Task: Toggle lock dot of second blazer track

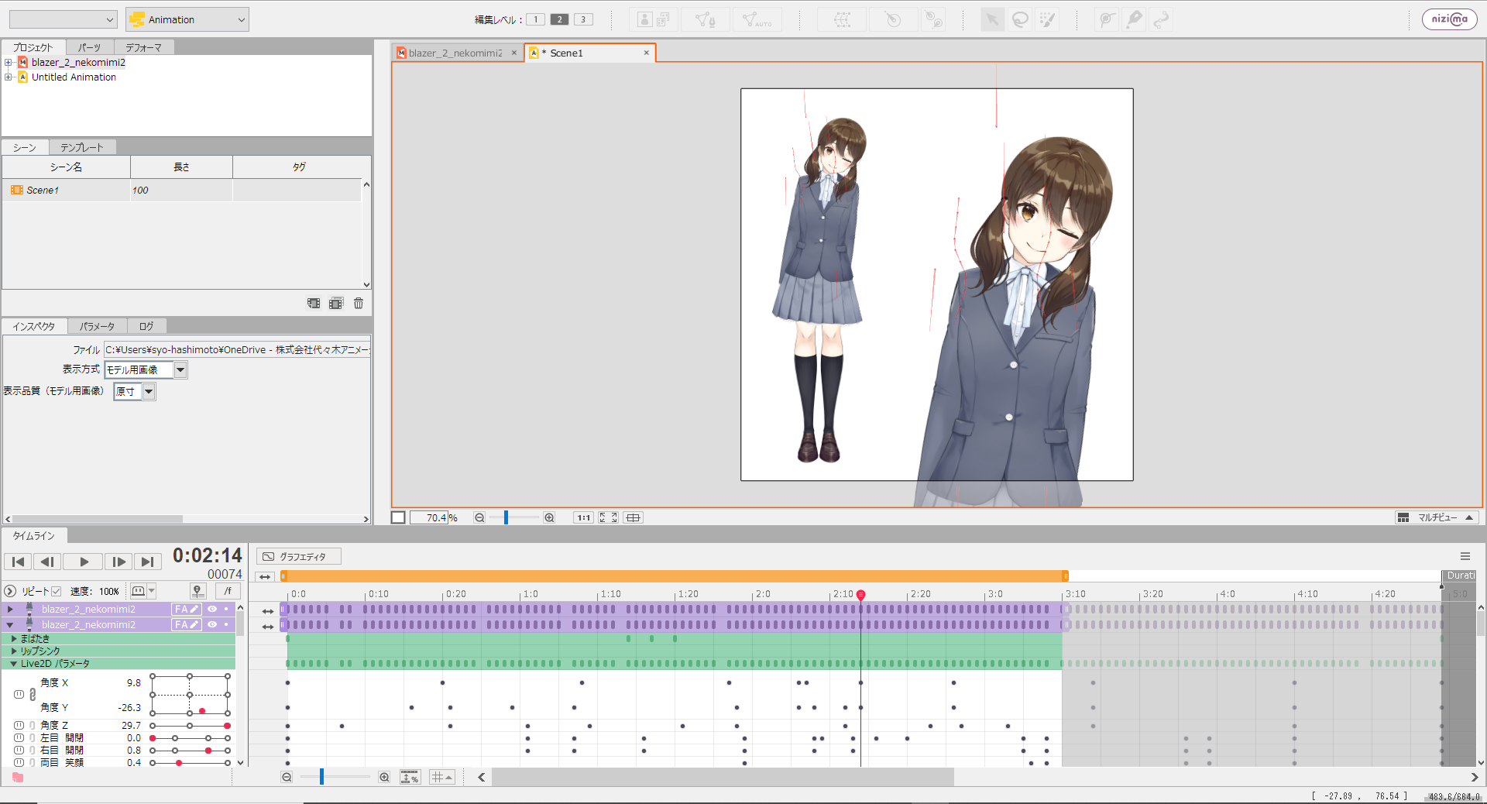Action: pyautogui.click(x=226, y=624)
